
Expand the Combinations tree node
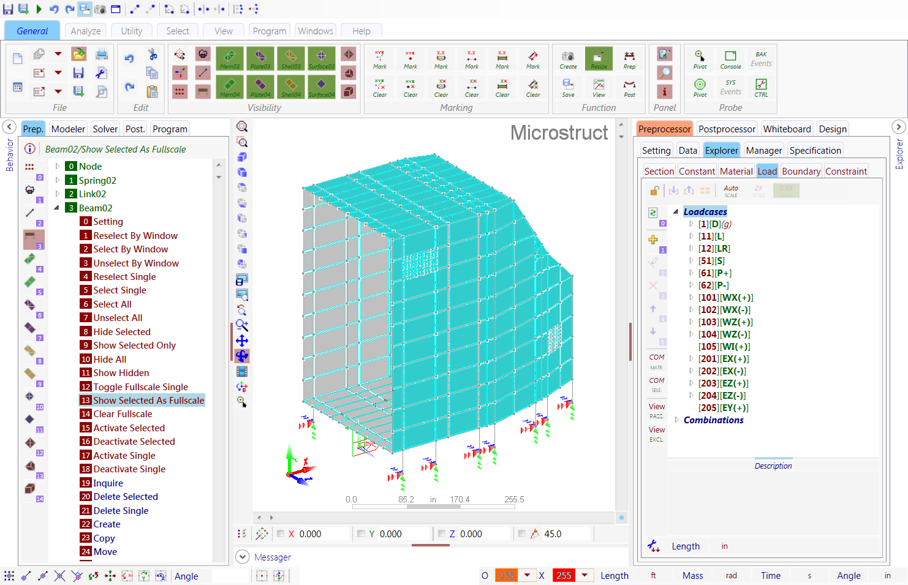click(676, 420)
